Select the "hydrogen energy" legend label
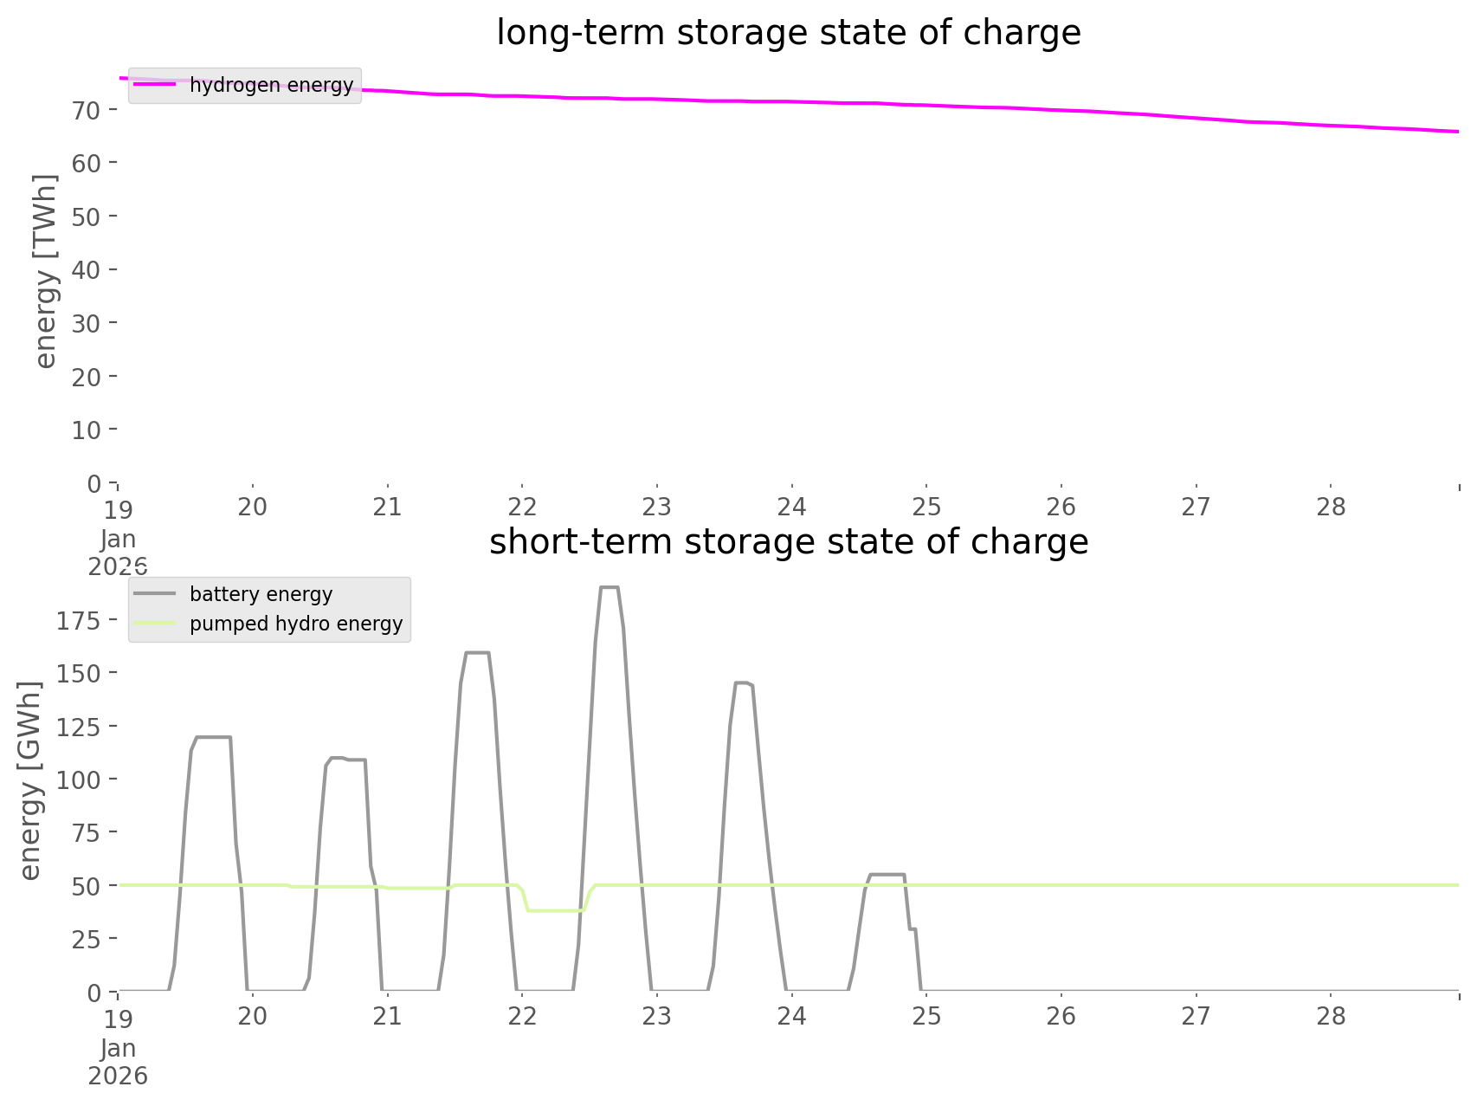The width and height of the screenshot is (1477, 1106). pyautogui.click(x=271, y=85)
